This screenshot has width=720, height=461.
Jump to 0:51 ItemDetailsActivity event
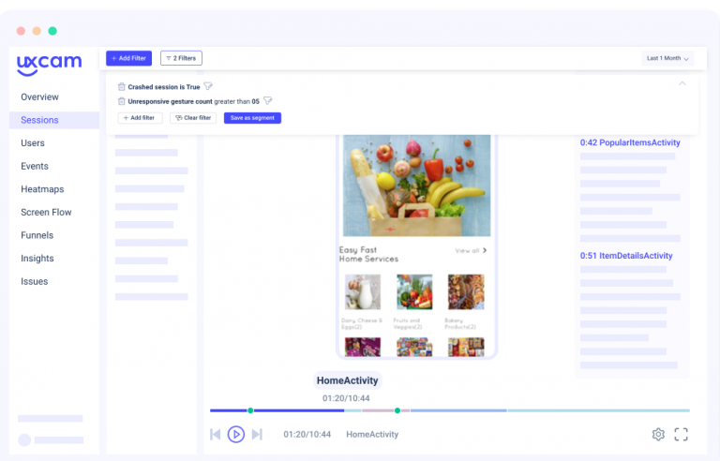pyautogui.click(x=626, y=256)
